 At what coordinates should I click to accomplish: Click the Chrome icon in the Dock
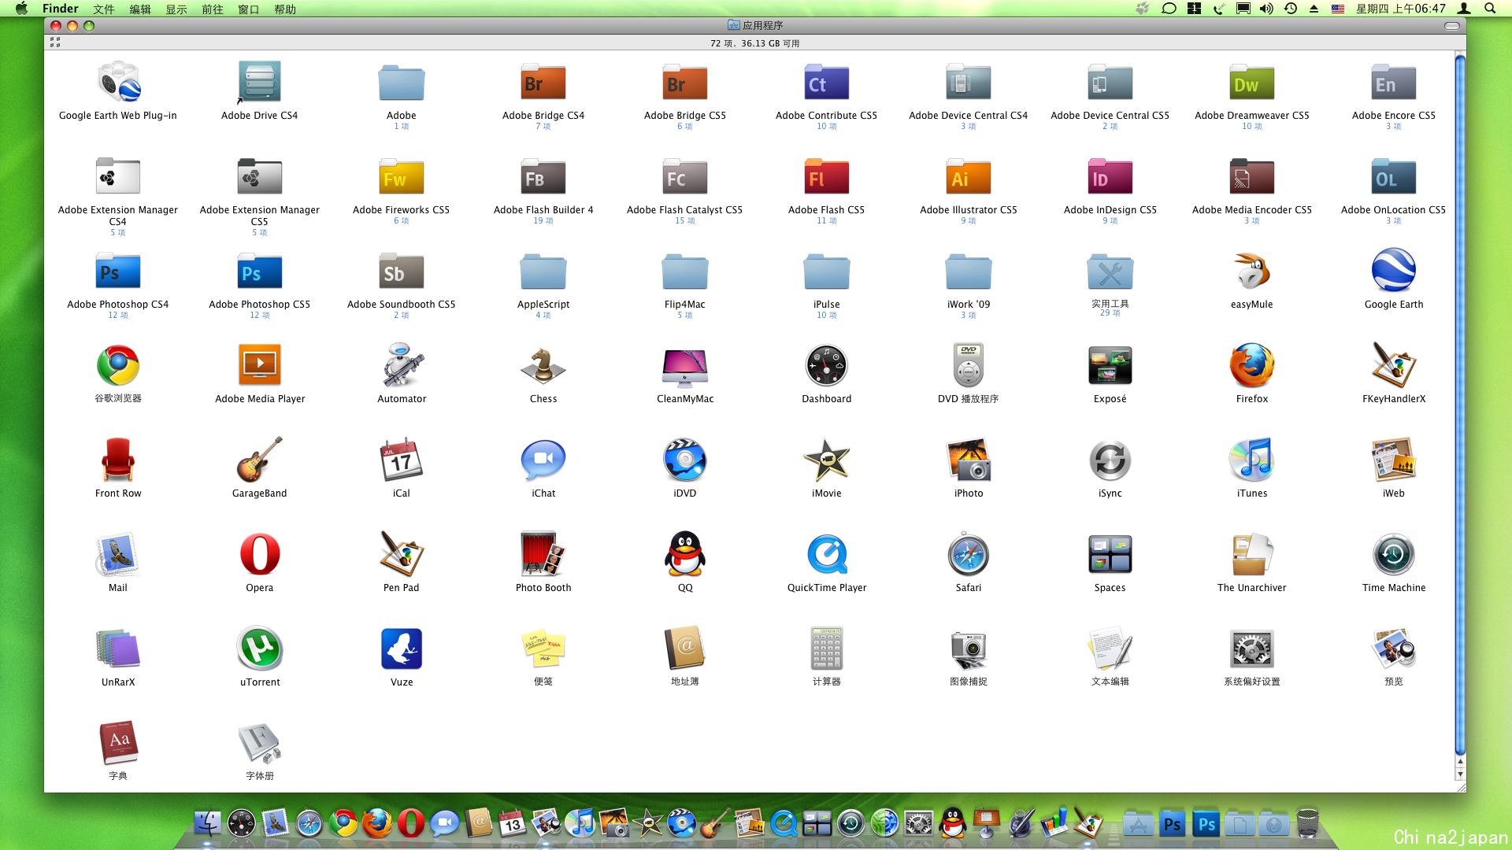coord(343,823)
